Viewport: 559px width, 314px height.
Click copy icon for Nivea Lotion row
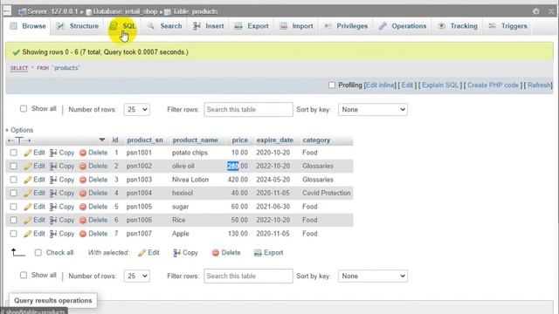coord(53,180)
